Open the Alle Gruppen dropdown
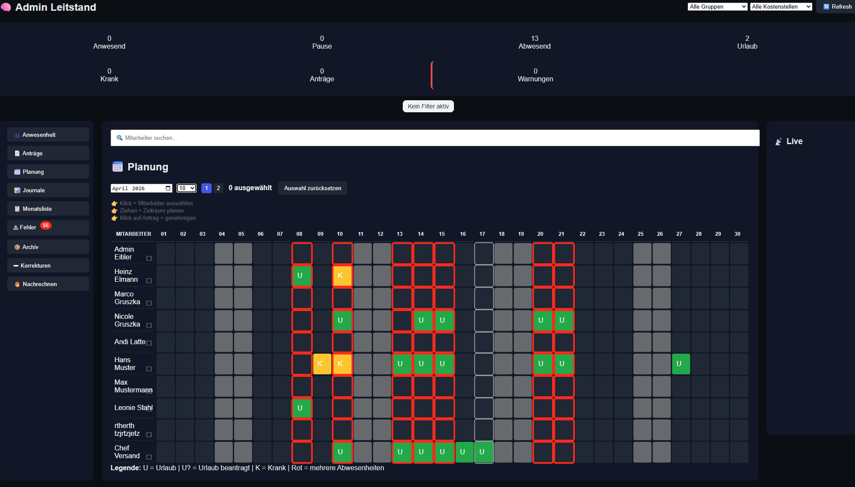This screenshot has height=487, width=855. click(717, 6)
